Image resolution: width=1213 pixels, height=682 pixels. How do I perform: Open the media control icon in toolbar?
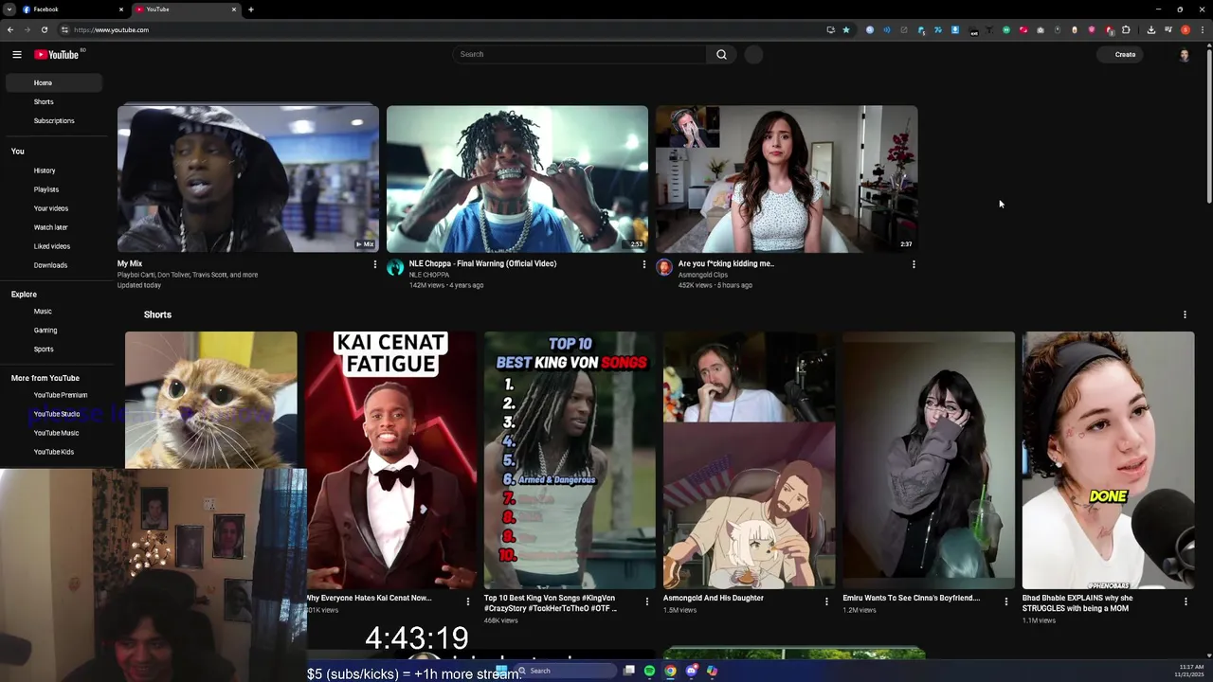(1168, 29)
